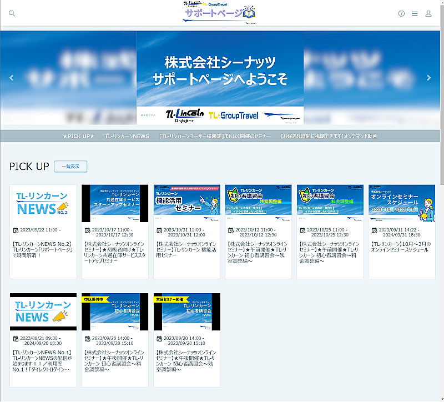Click date text 2023/10/17 12:30

coord(115,235)
